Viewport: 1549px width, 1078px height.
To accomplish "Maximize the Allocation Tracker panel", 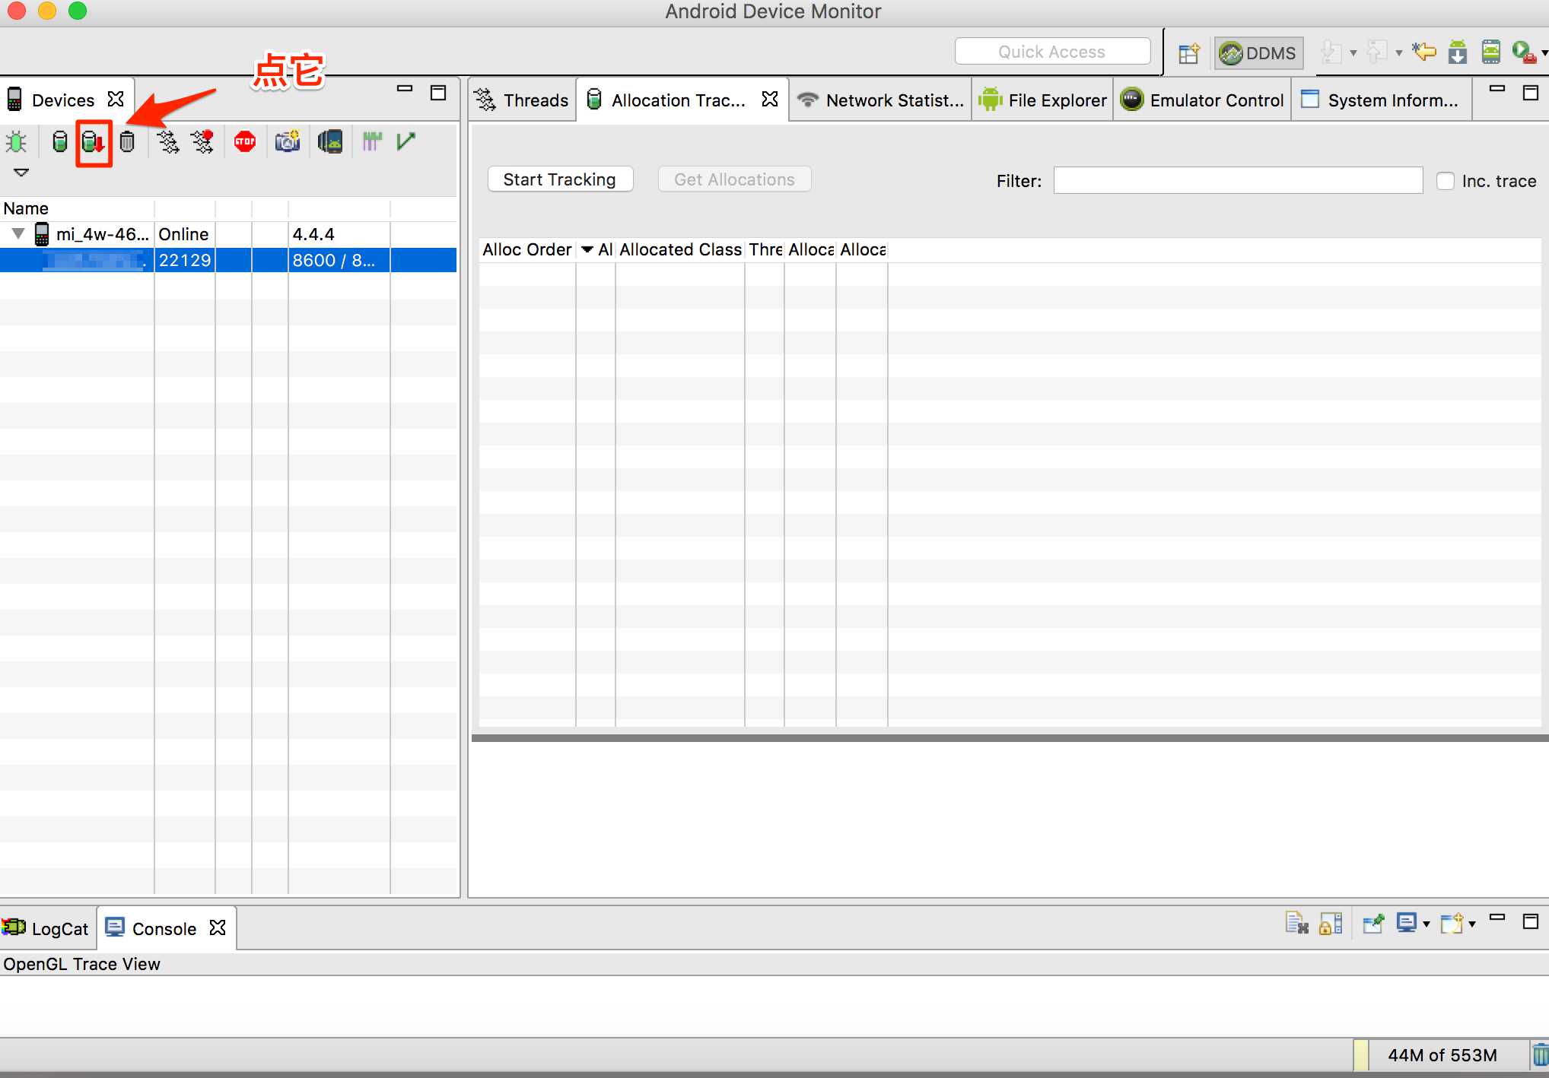I will point(1531,93).
